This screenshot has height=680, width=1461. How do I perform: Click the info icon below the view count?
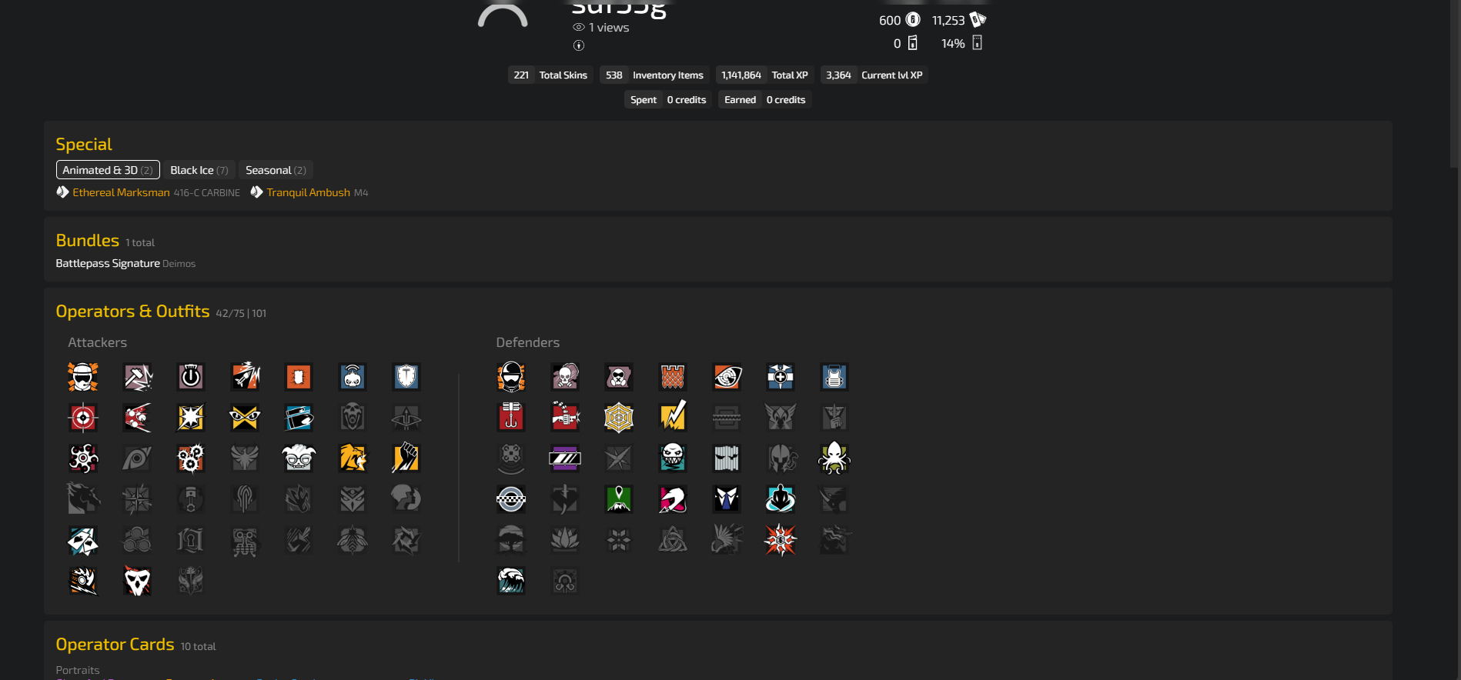click(579, 45)
